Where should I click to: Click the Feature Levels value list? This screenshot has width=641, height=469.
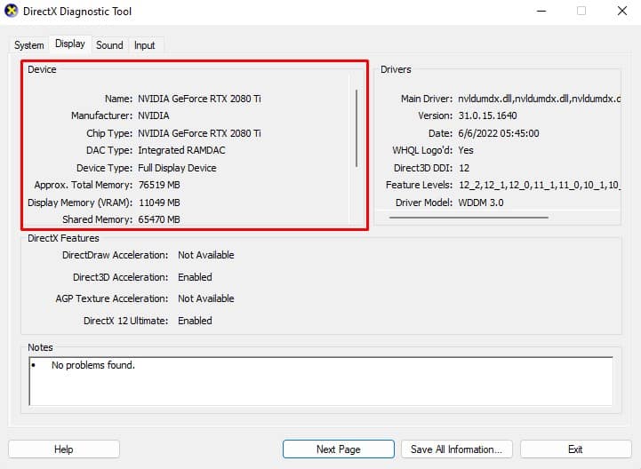(540, 185)
